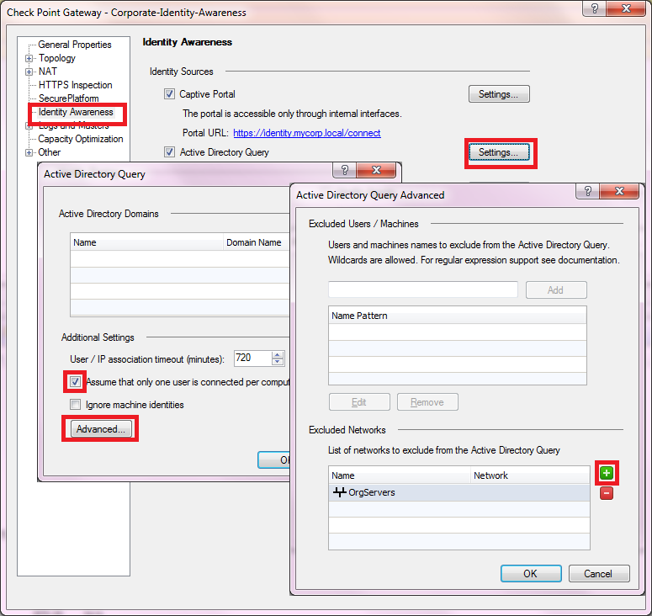The width and height of the screenshot is (652, 616).
Task: Select Capacity Optimization in the tree
Action: (x=81, y=139)
